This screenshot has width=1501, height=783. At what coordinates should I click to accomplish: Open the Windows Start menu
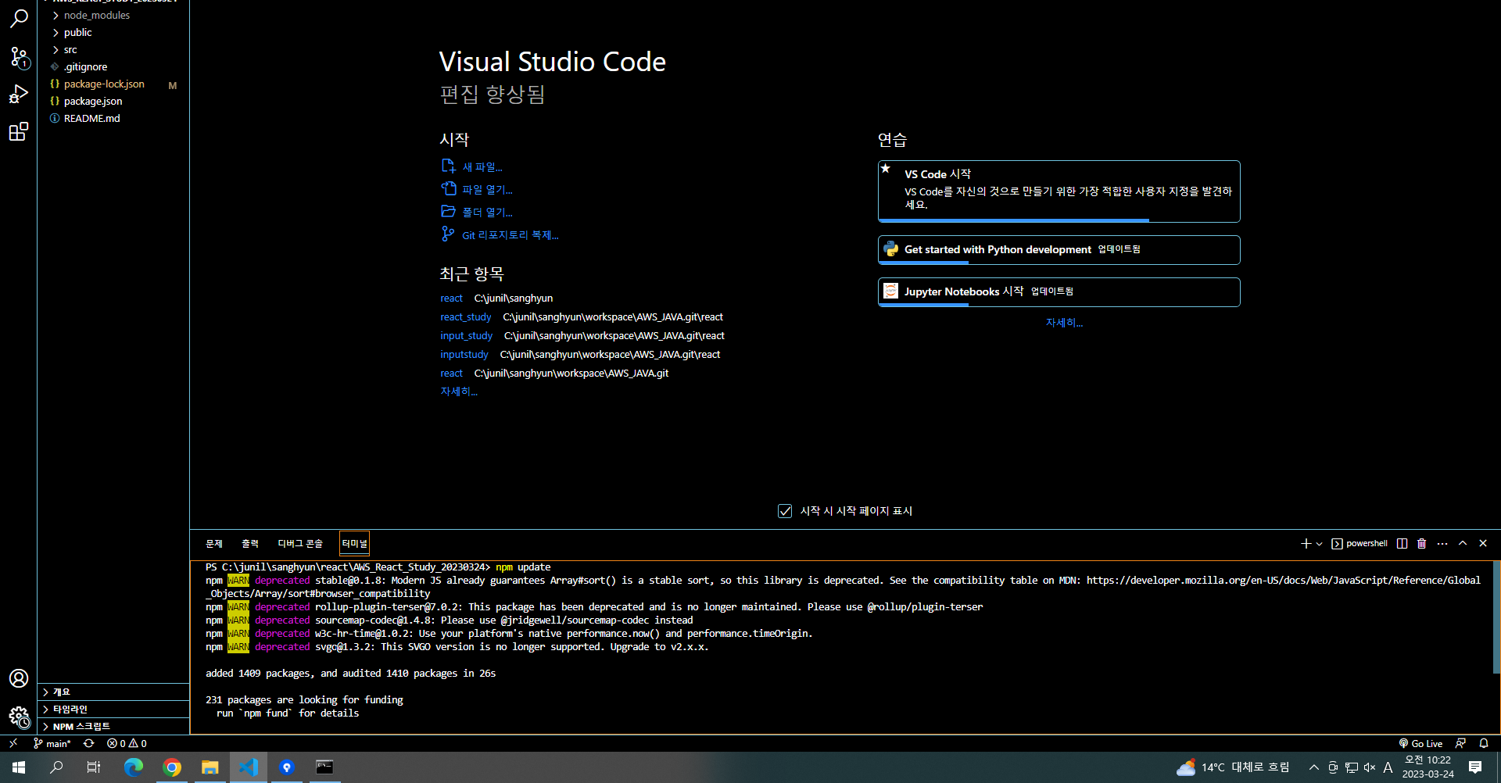point(19,767)
